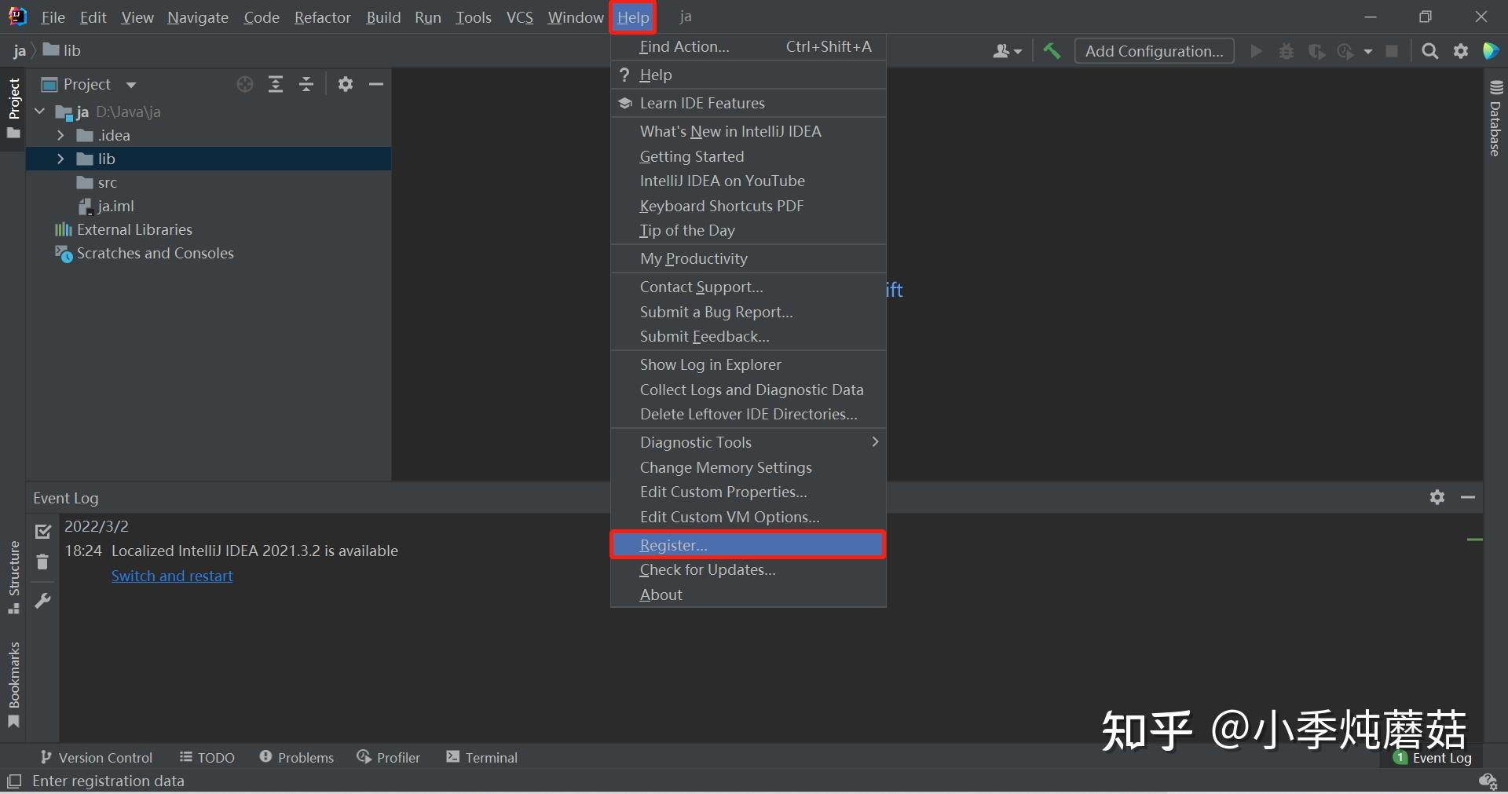1508x794 pixels.
Task: Click Switch and restart link
Action: [172, 576]
